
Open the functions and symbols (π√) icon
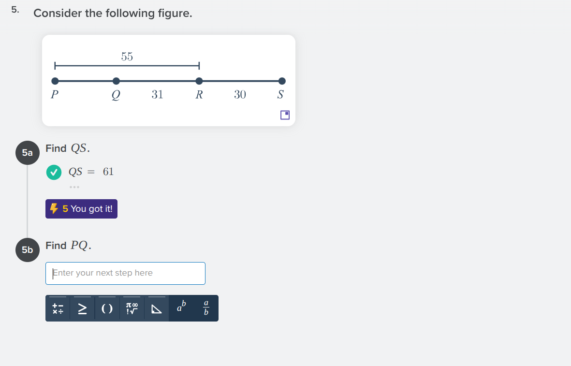coord(132,308)
